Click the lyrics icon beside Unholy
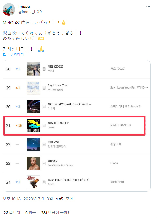This screenshot has height=218, width=157. tap(44, 163)
